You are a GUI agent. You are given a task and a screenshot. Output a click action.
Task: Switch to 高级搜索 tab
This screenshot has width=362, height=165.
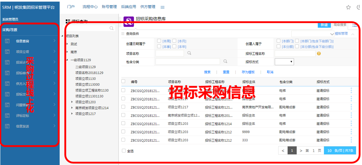coord(340,25)
